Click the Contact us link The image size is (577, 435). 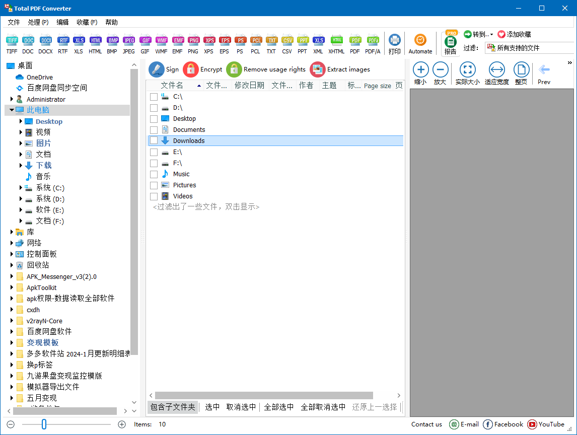(426, 424)
